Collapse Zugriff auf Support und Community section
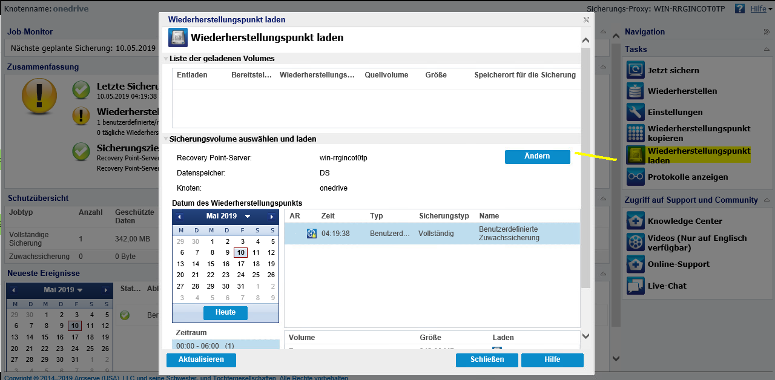Image resolution: width=775 pixels, height=380 pixels. (767, 200)
